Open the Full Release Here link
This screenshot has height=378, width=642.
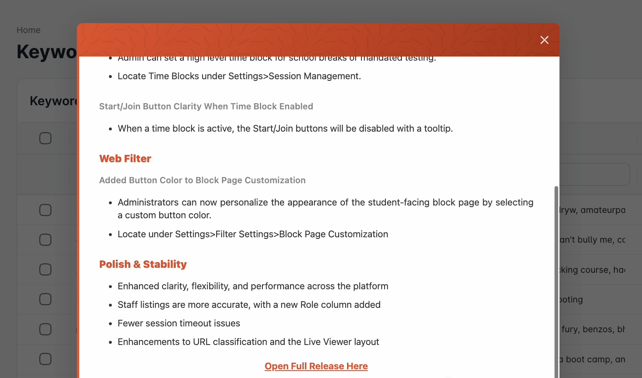(x=316, y=366)
